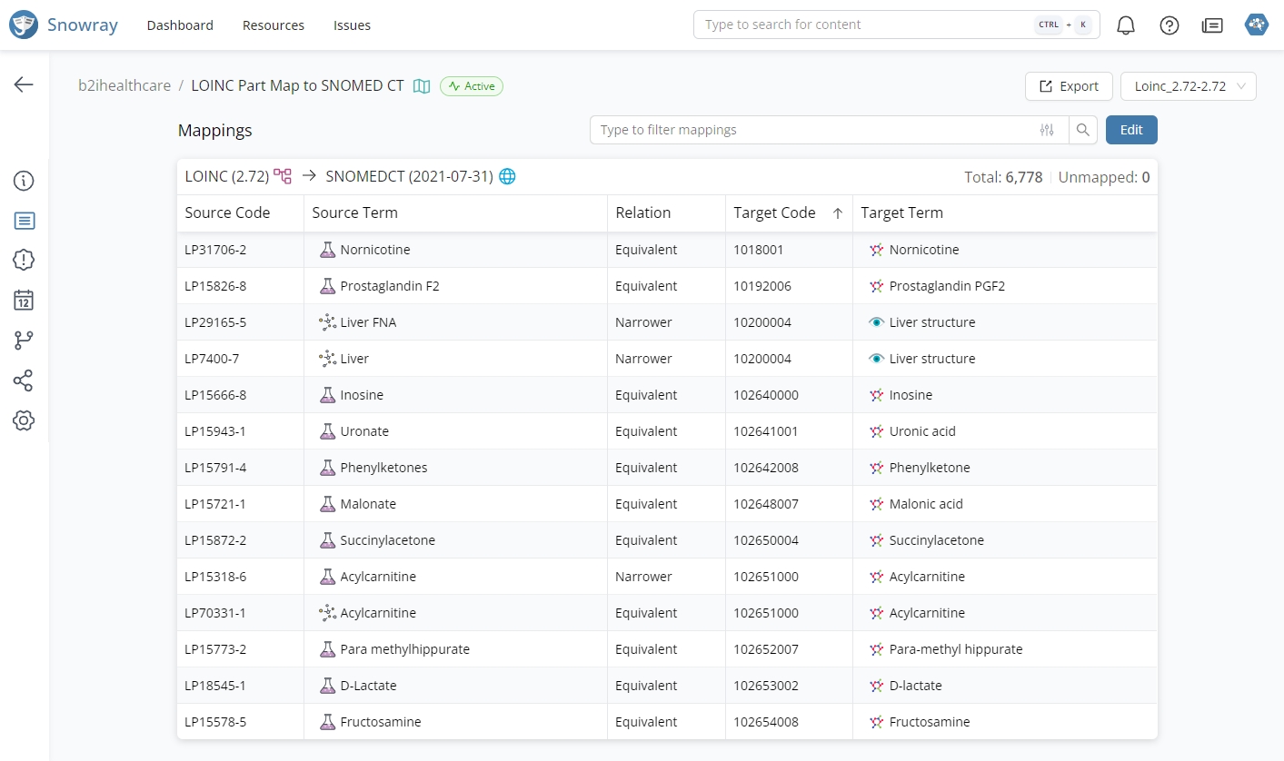Screen dimensions: 1284x761
Task: Open the issues alert icon in the sidebar
Action: coord(24,260)
